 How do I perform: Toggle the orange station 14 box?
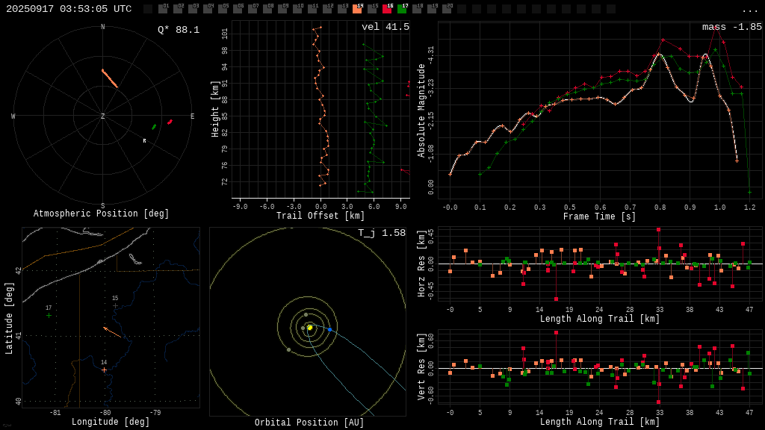(x=357, y=9)
